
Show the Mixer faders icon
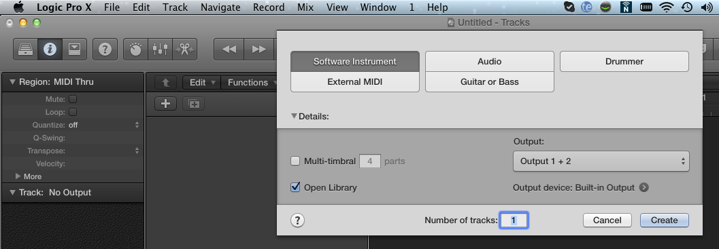tap(160, 49)
